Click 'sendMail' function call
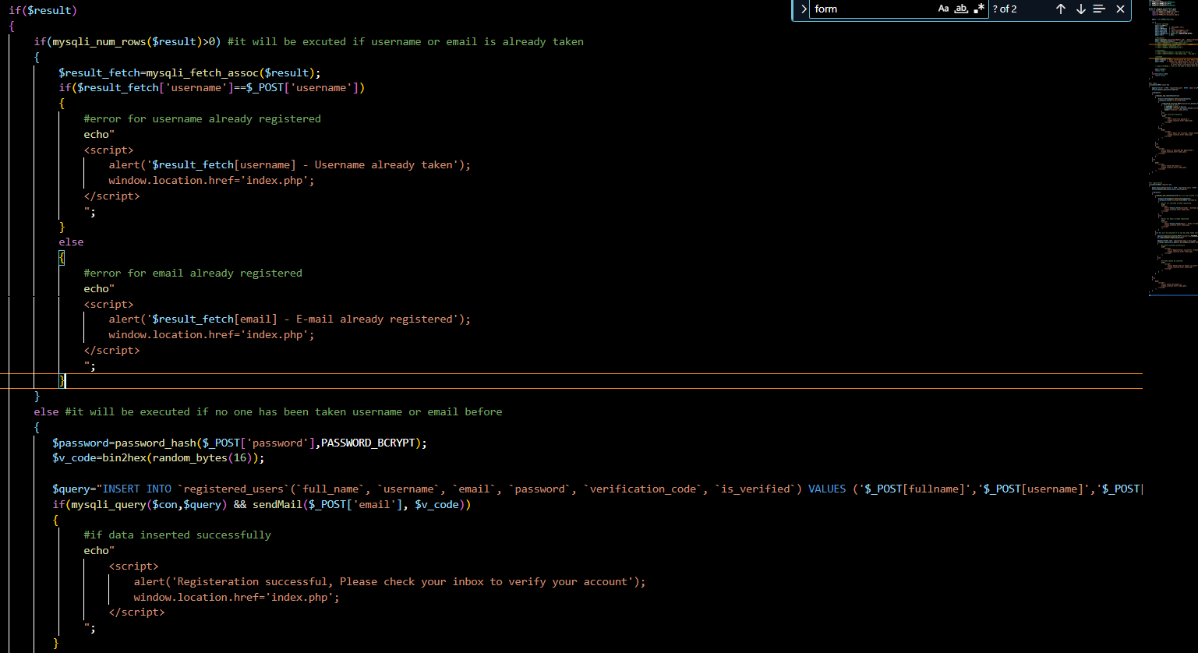 pyautogui.click(x=277, y=504)
